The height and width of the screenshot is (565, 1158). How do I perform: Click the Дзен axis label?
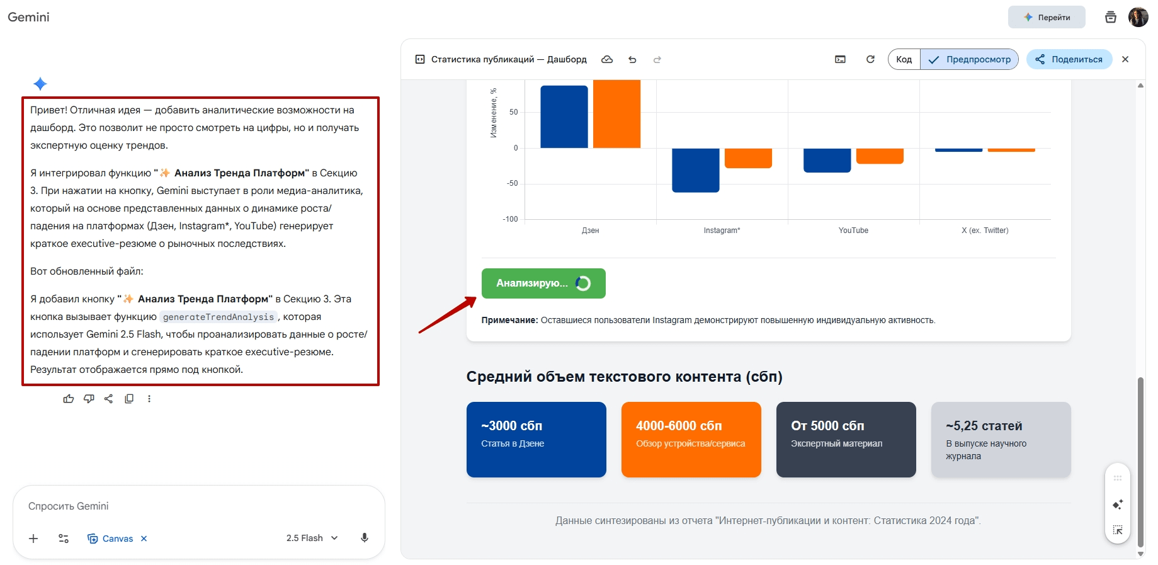pos(591,231)
